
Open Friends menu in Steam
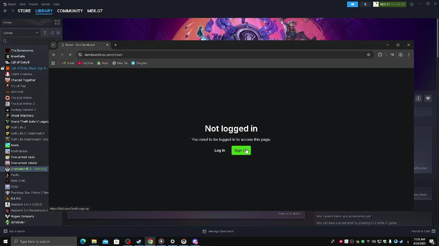[x=33, y=4]
